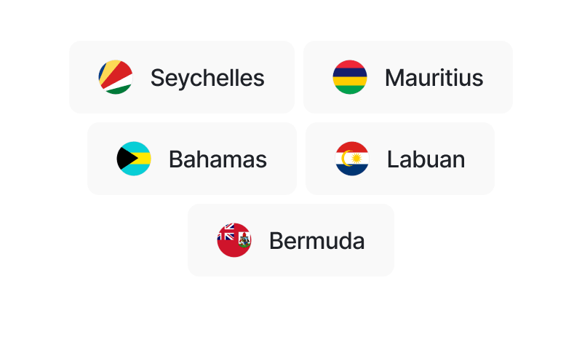This screenshot has height=361, width=582.
Task: Click the "Seychelles" text label
Action: [x=207, y=77]
